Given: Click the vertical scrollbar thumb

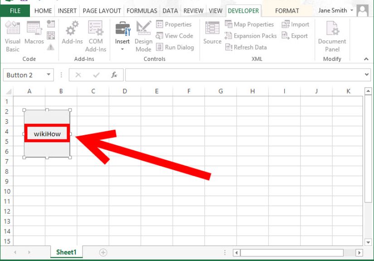Looking at the screenshot, I should click(368, 148).
